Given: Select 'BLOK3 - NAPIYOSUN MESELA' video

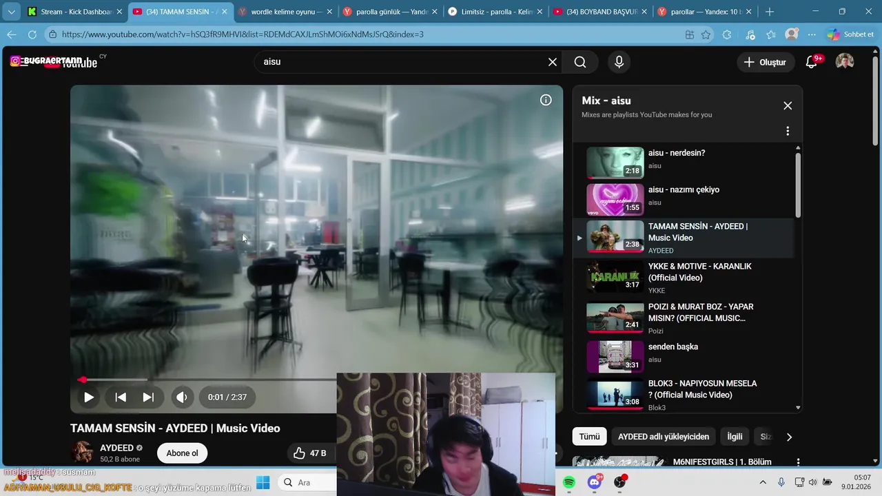Looking at the screenshot, I should tap(684, 395).
